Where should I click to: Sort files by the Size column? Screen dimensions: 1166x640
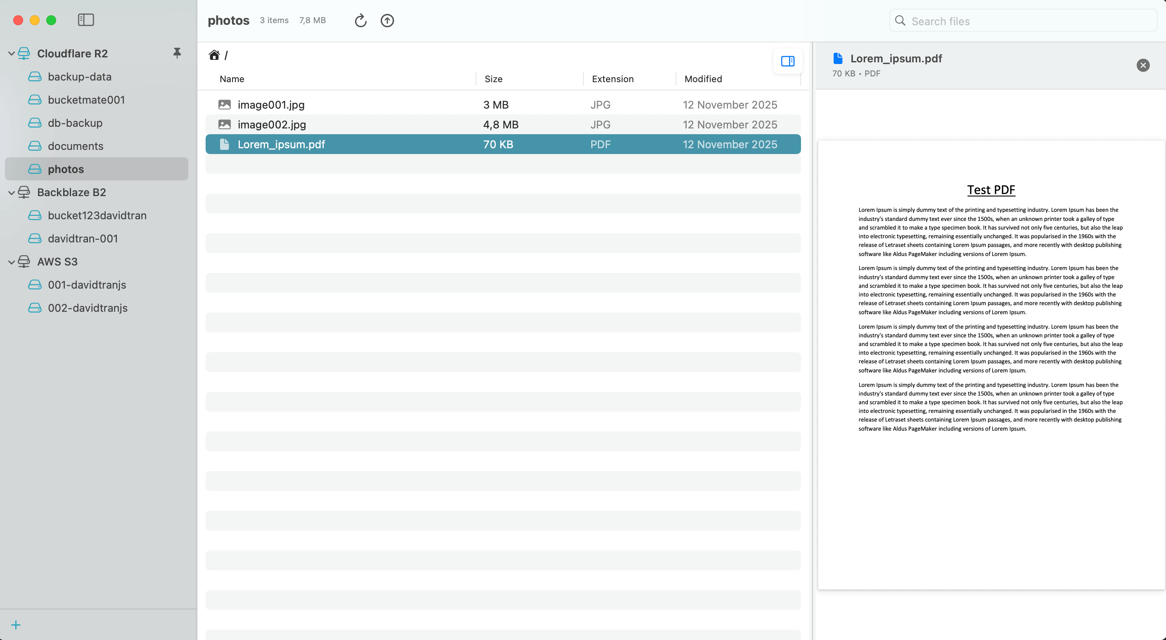pos(493,79)
